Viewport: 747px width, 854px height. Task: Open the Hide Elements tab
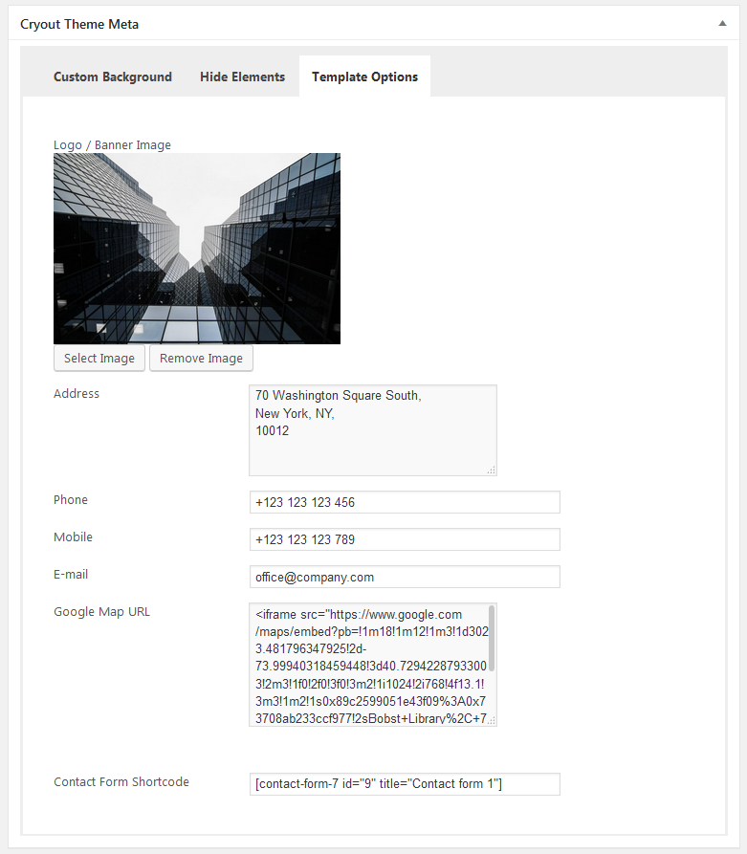(242, 77)
